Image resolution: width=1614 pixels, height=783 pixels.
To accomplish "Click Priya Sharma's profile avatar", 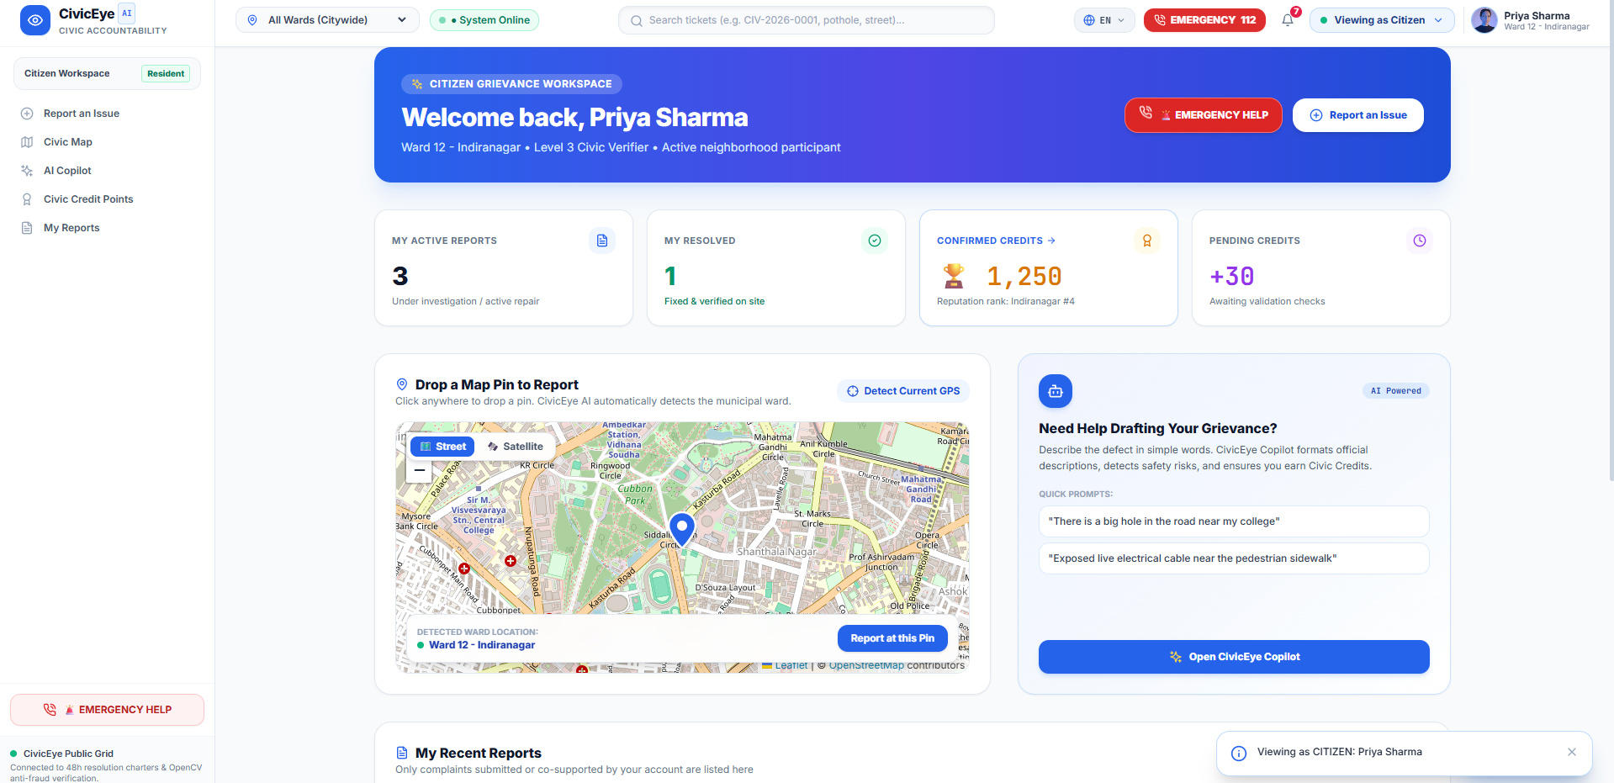I will coord(1484,20).
